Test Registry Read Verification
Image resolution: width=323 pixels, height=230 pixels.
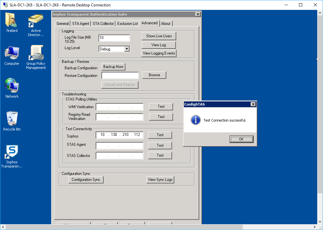(161, 117)
